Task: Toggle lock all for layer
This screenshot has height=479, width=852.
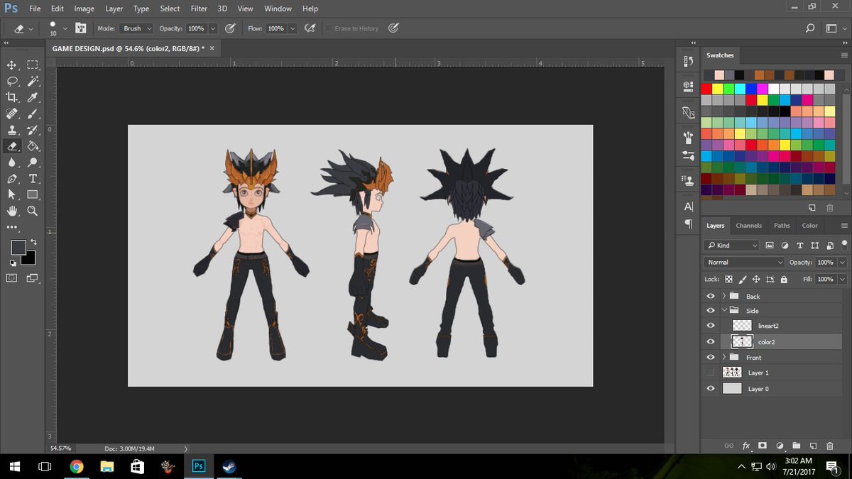Action: pyautogui.click(x=785, y=280)
